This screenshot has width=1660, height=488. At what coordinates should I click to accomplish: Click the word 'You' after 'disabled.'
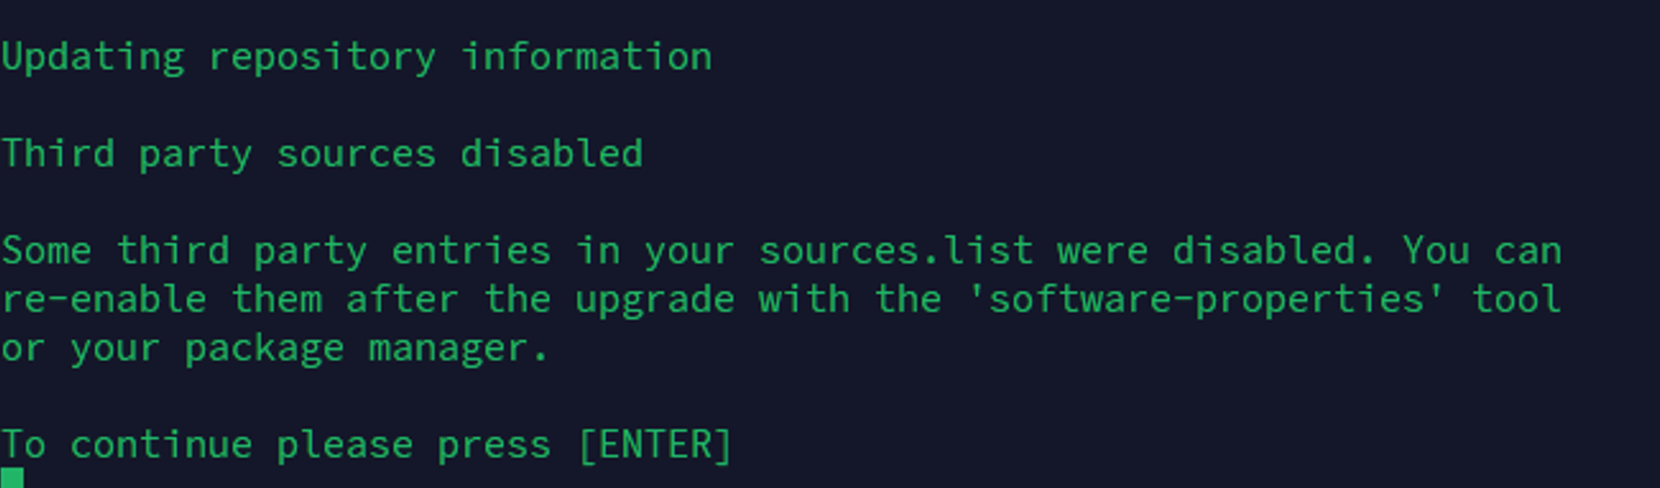click(x=1436, y=251)
